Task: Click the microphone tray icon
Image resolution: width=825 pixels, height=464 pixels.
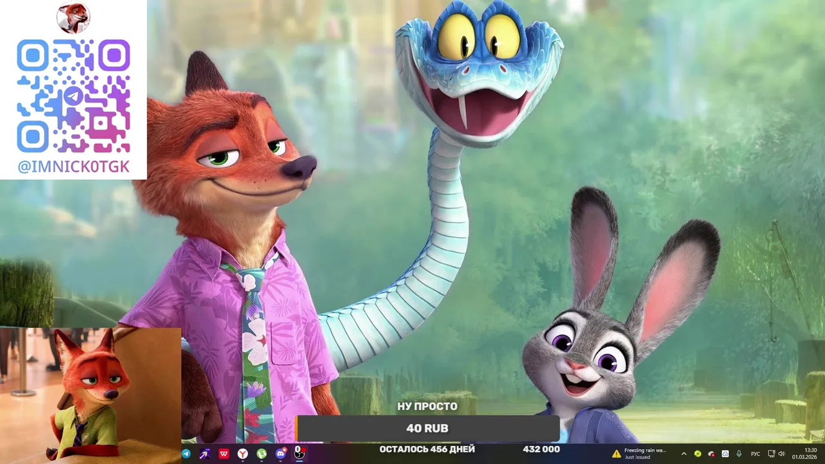Action: tap(739, 454)
